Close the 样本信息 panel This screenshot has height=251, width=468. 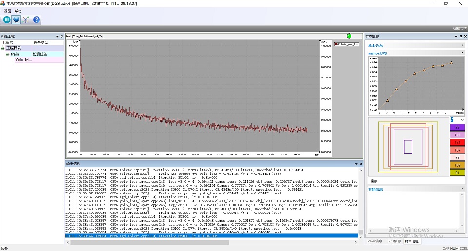point(465,36)
